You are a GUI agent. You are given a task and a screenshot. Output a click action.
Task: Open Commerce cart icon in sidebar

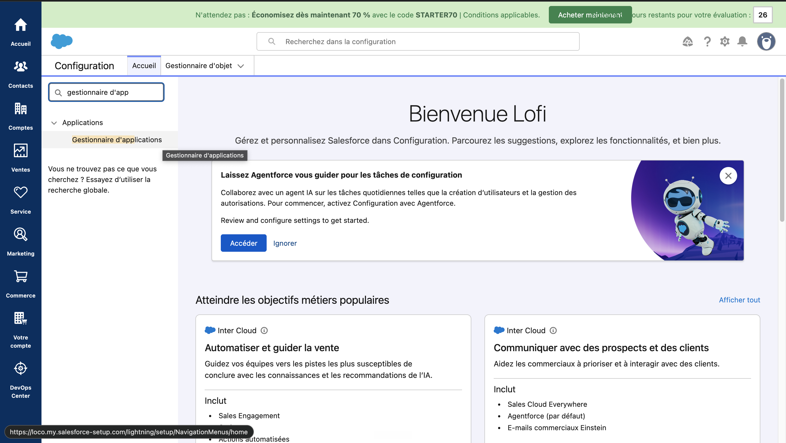[20, 276]
